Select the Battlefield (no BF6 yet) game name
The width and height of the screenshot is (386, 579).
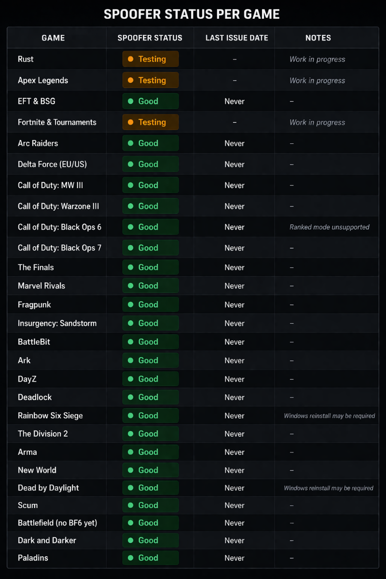pos(57,523)
